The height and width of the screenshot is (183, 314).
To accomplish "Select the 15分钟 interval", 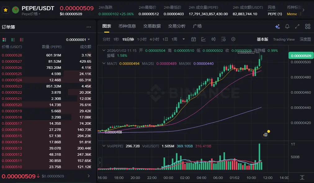I will pos(128,39).
